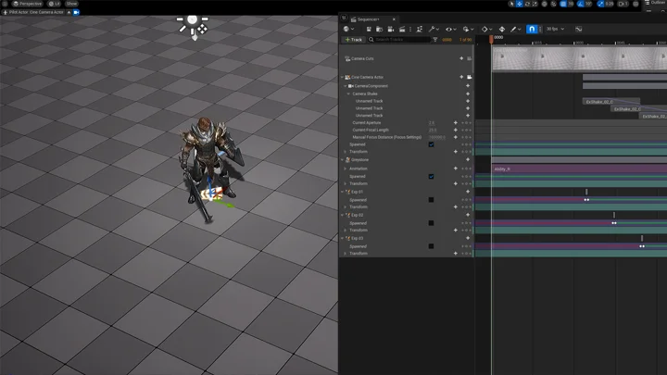The width and height of the screenshot is (667, 375).
Task: Toggle Sequencer magnet snapping
Action: 532,29
